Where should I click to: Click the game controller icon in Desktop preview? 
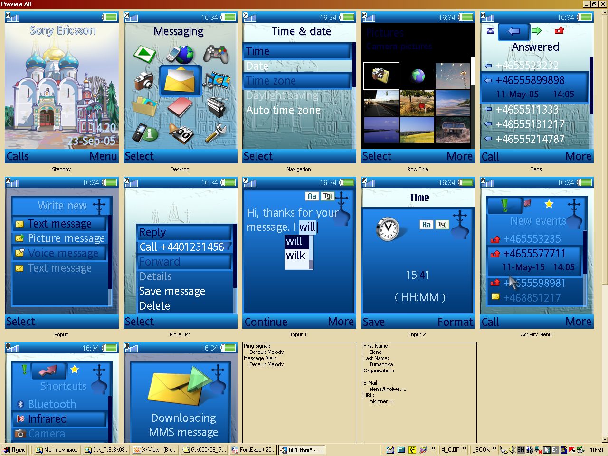point(216,54)
